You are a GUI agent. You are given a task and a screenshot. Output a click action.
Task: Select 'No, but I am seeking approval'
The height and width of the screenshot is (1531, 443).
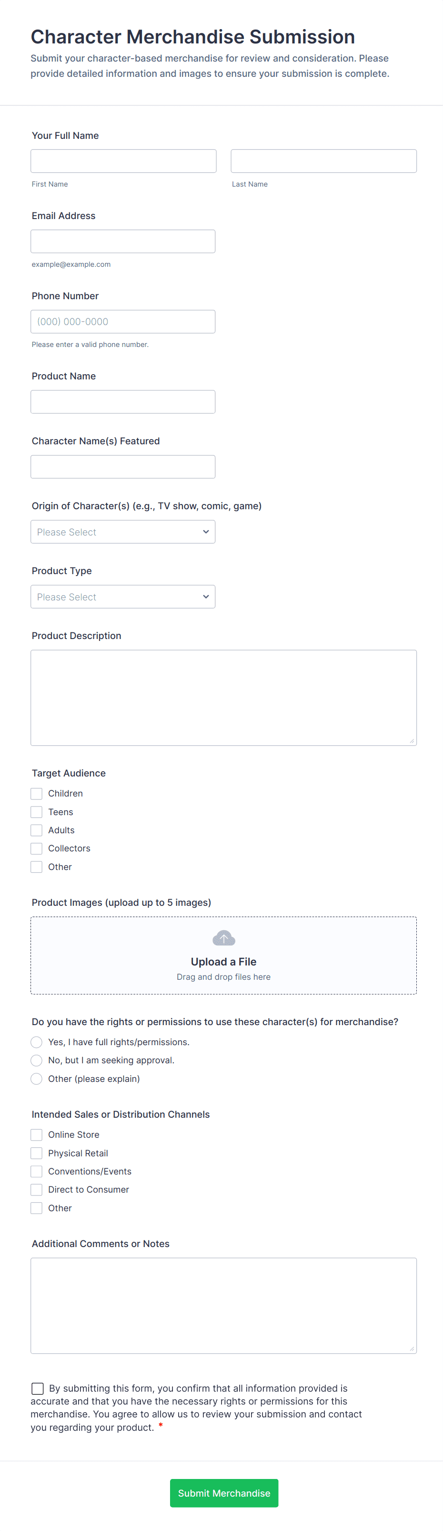click(x=37, y=1060)
